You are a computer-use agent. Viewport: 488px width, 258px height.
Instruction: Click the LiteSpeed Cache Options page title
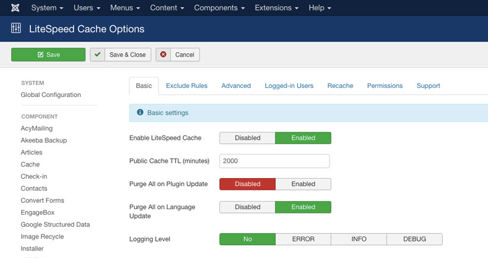pos(87,29)
